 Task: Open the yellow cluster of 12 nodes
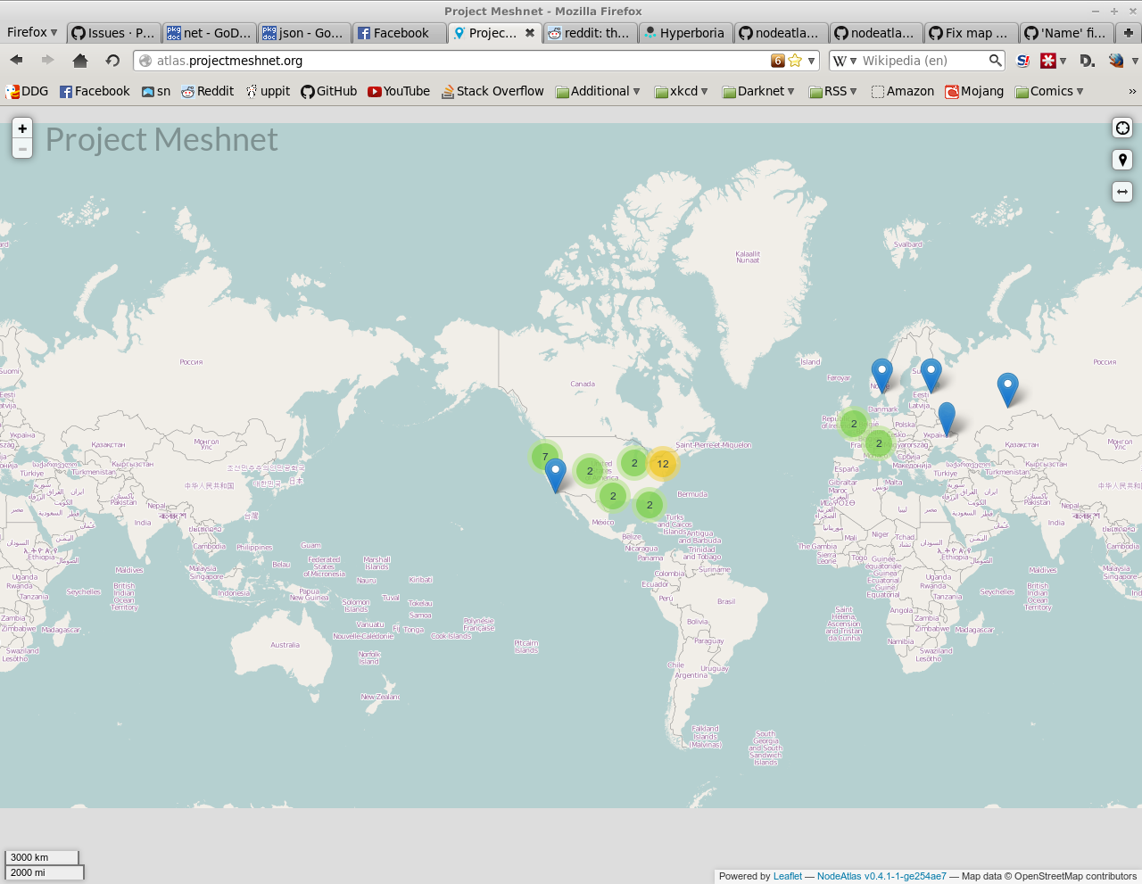663,464
